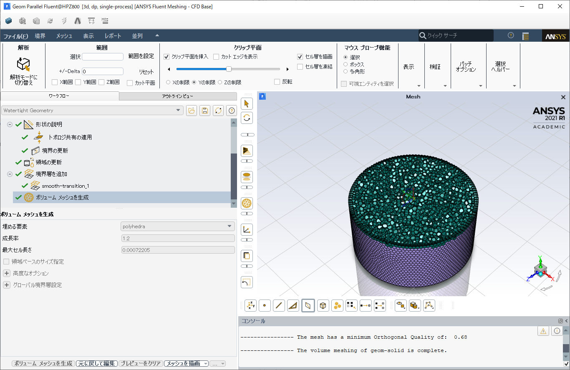Viewport: 570px width, 370px height.
Task: Open the workflow folder icon
Action: click(x=192, y=111)
